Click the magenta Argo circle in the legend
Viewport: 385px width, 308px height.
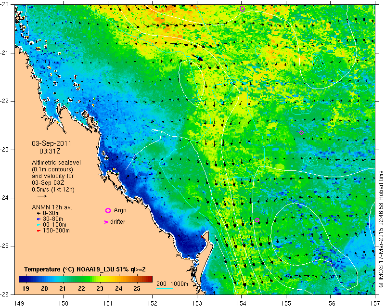[108, 210]
